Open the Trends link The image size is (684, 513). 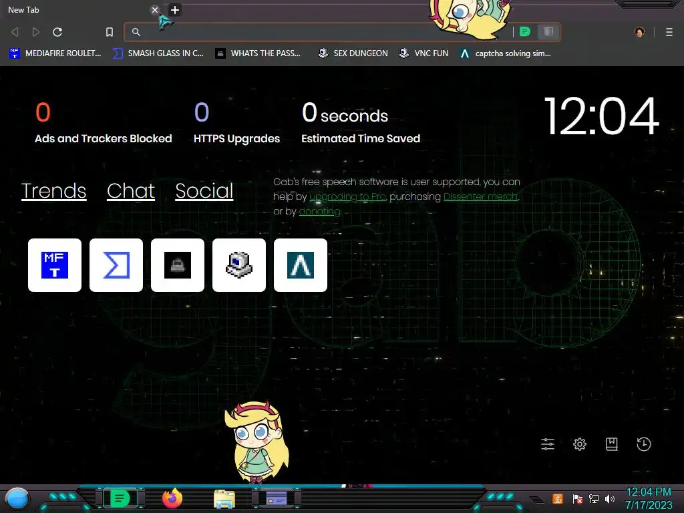pos(53,190)
